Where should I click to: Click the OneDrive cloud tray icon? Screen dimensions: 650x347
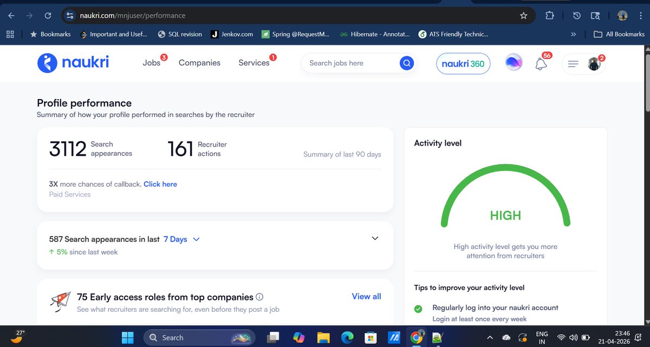click(506, 337)
